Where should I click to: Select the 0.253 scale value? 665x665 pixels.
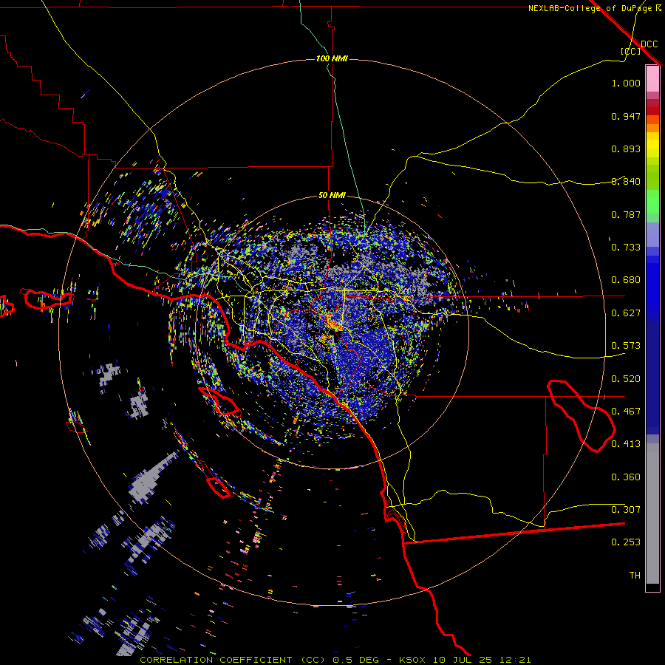[x=626, y=542]
